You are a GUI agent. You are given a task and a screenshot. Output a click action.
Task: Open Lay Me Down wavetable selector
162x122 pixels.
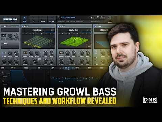tap(74, 30)
